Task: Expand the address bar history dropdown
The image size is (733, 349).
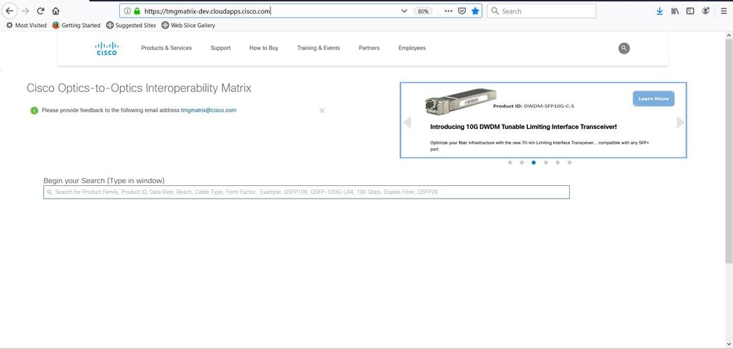Action: 404,11
